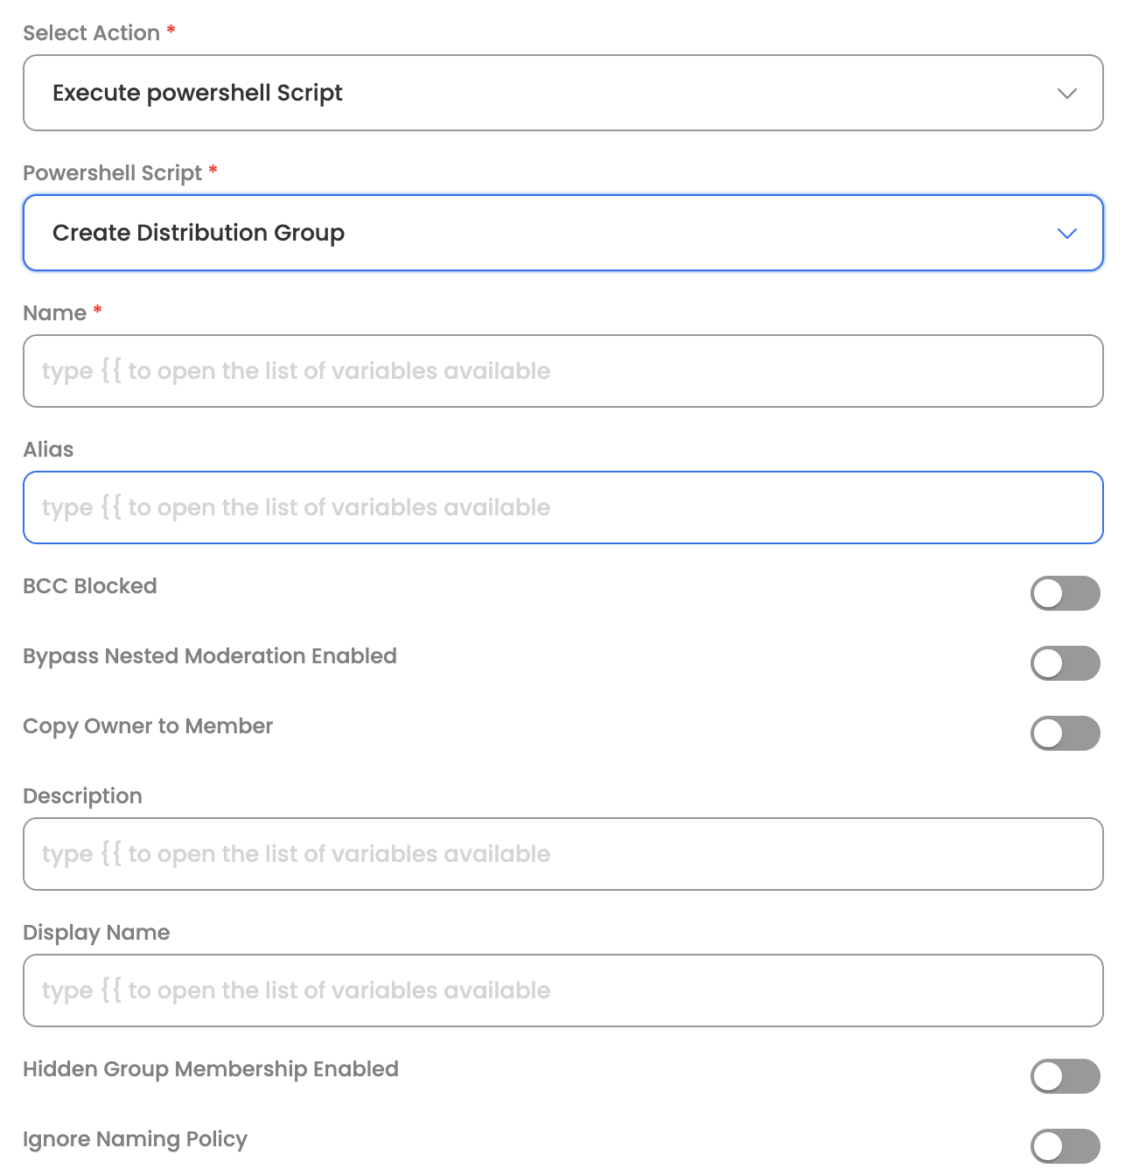Click into the Alias text field

click(x=563, y=507)
